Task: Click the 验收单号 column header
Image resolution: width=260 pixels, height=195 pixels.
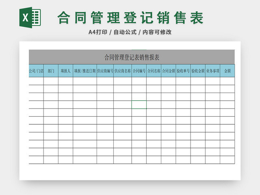Action: (x=183, y=71)
